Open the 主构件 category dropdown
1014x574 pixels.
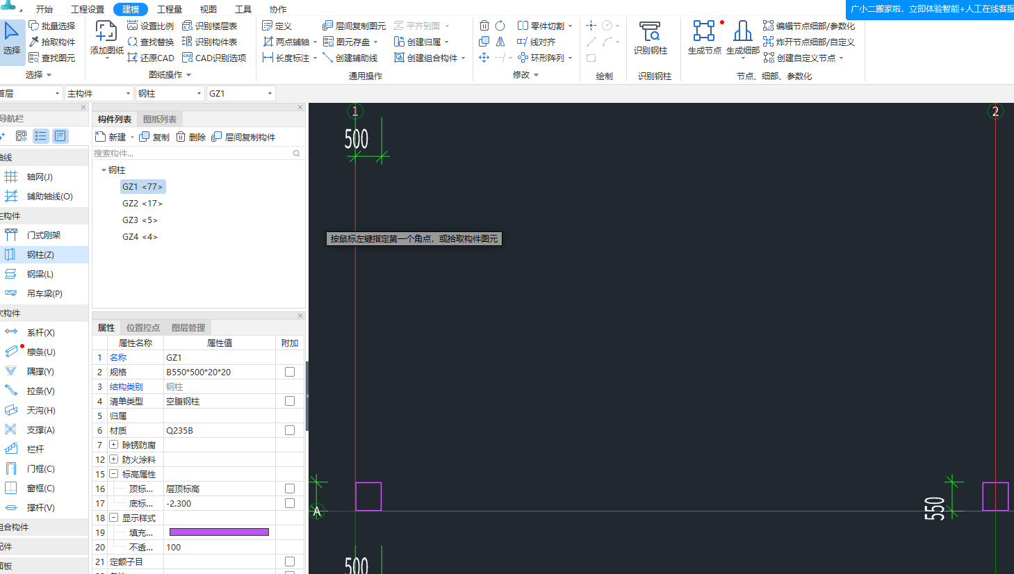(99, 93)
